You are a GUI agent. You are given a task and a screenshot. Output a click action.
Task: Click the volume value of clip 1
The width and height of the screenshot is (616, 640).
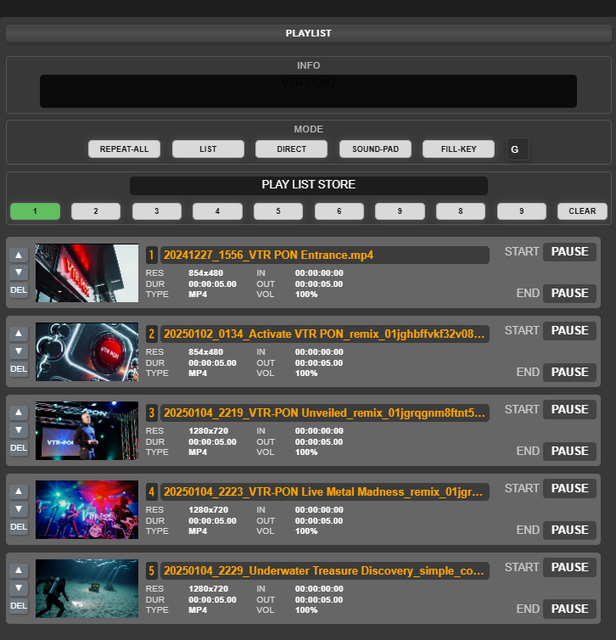point(306,295)
